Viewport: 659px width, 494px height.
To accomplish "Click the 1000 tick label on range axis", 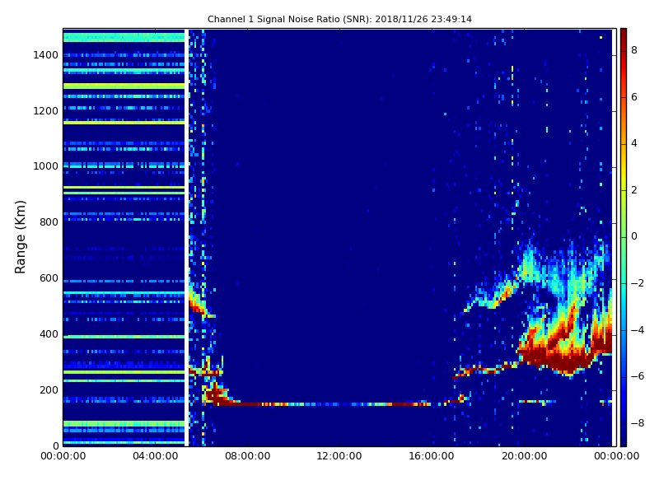I will [45, 166].
